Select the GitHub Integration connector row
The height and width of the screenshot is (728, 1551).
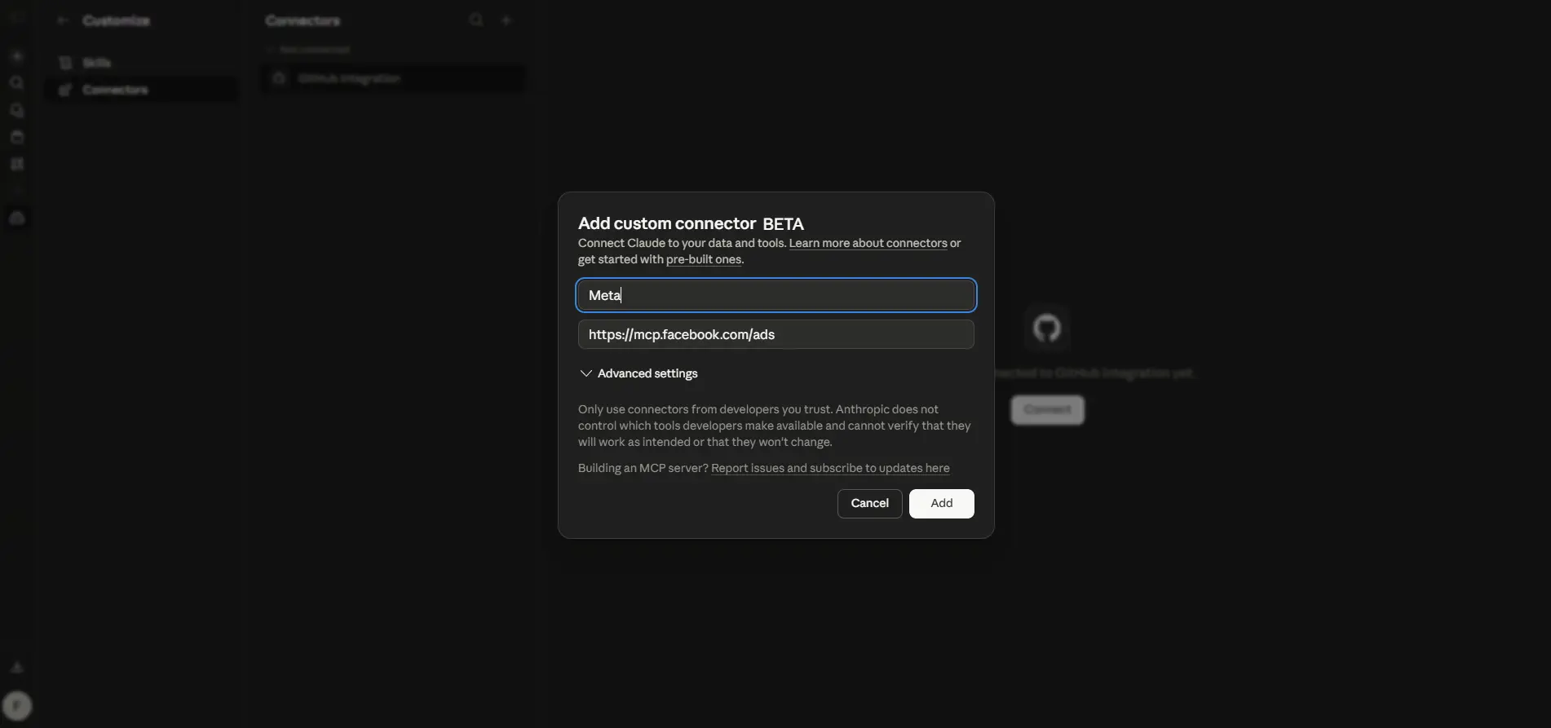coord(393,78)
